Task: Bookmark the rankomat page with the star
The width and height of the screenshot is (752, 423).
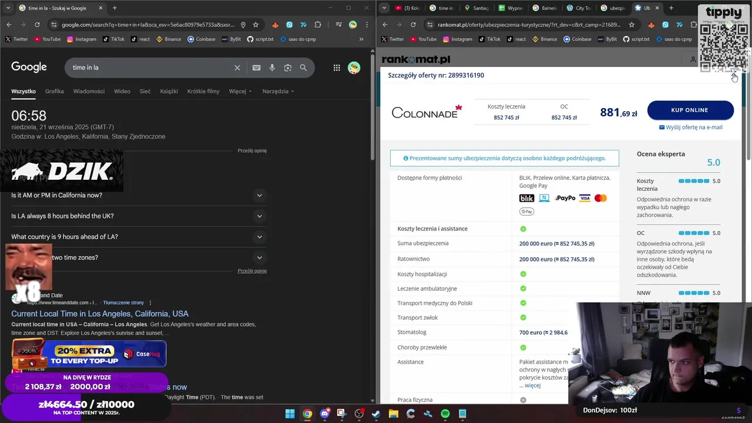Action: [632, 25]
